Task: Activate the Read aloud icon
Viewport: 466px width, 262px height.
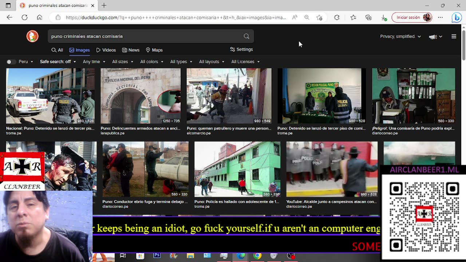Action: coord(295,17)
